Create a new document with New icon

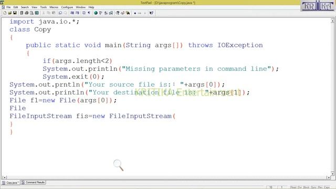[x=5, y=13]
